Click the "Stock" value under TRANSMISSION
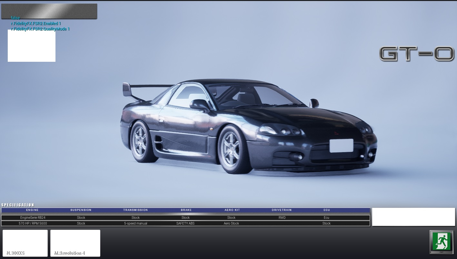Viewport: 457px width, 259px height. click(135, 218)
